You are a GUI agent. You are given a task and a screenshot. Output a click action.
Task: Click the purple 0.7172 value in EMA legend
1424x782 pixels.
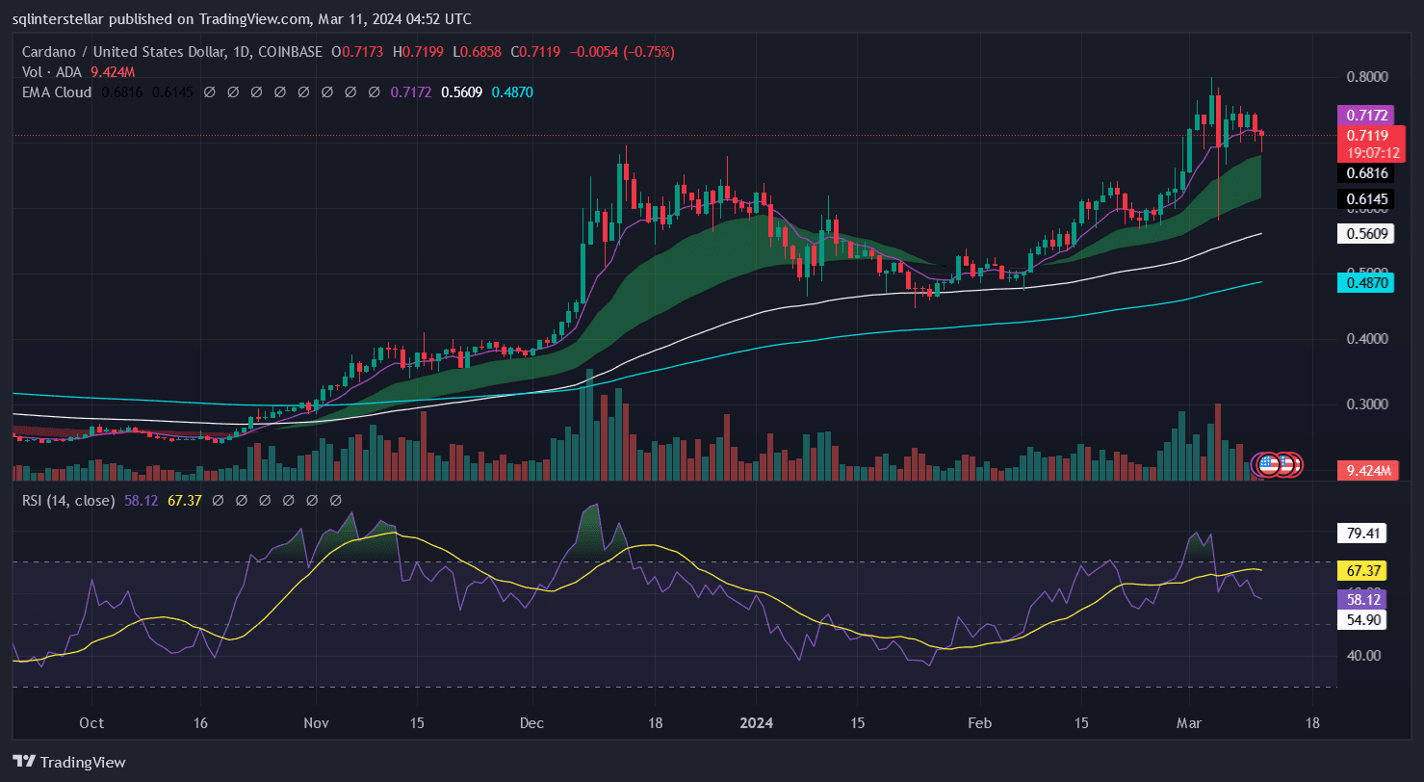click(411, 92)
